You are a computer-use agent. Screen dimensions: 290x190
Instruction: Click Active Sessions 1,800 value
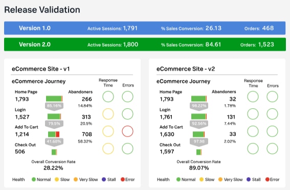[130, 44]
